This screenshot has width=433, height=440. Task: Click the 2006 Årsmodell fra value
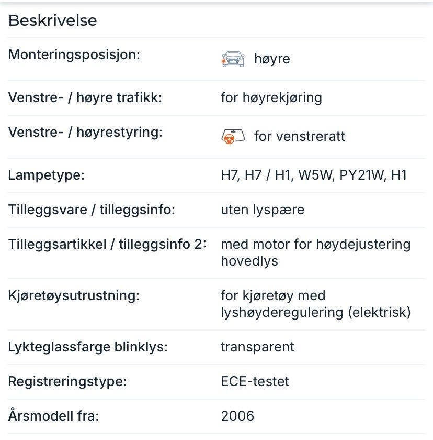point(237,416)
